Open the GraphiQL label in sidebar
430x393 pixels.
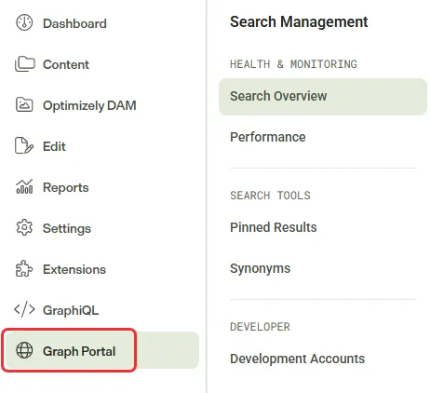click(71, 310)
